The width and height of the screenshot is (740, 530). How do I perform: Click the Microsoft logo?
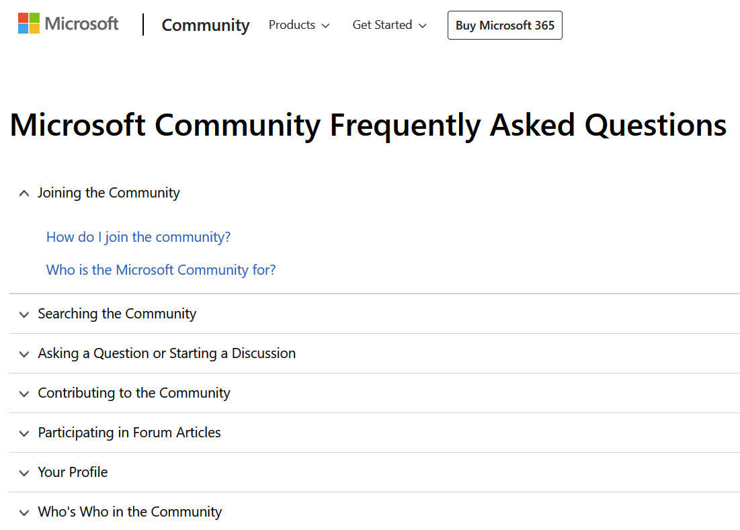click(x=68, y=24)
